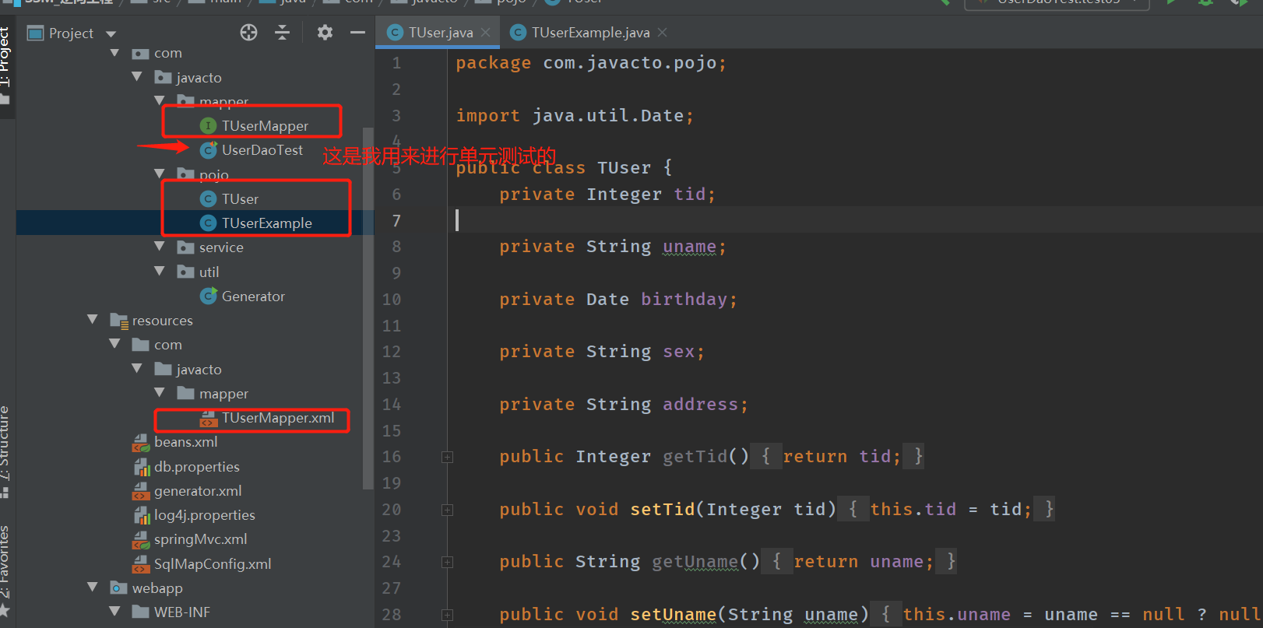Click the beans.xml file icon
1263x628 pixels.
point(141,443)
